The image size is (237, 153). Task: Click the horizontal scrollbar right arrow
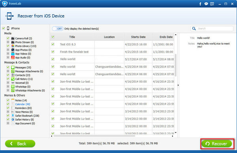[x=173, y=136]
